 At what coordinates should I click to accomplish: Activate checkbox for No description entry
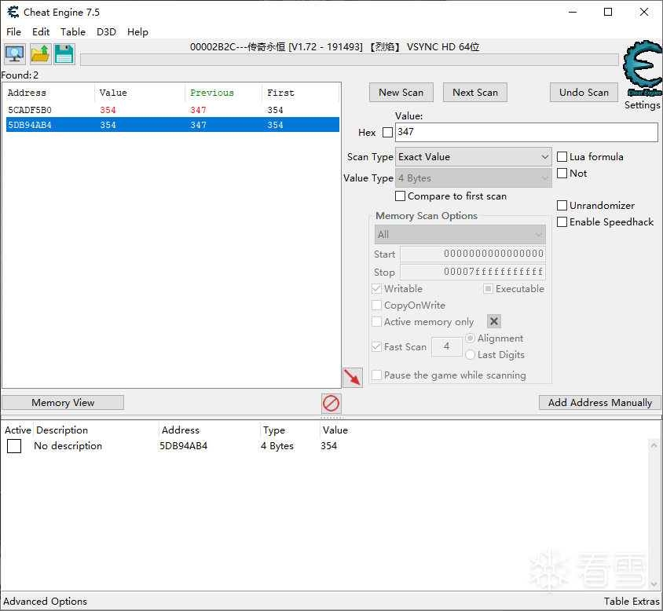[x=14, y=446]
